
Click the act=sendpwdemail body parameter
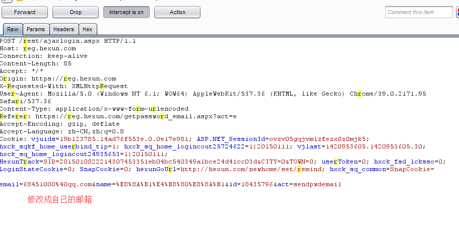pos(309,185)
